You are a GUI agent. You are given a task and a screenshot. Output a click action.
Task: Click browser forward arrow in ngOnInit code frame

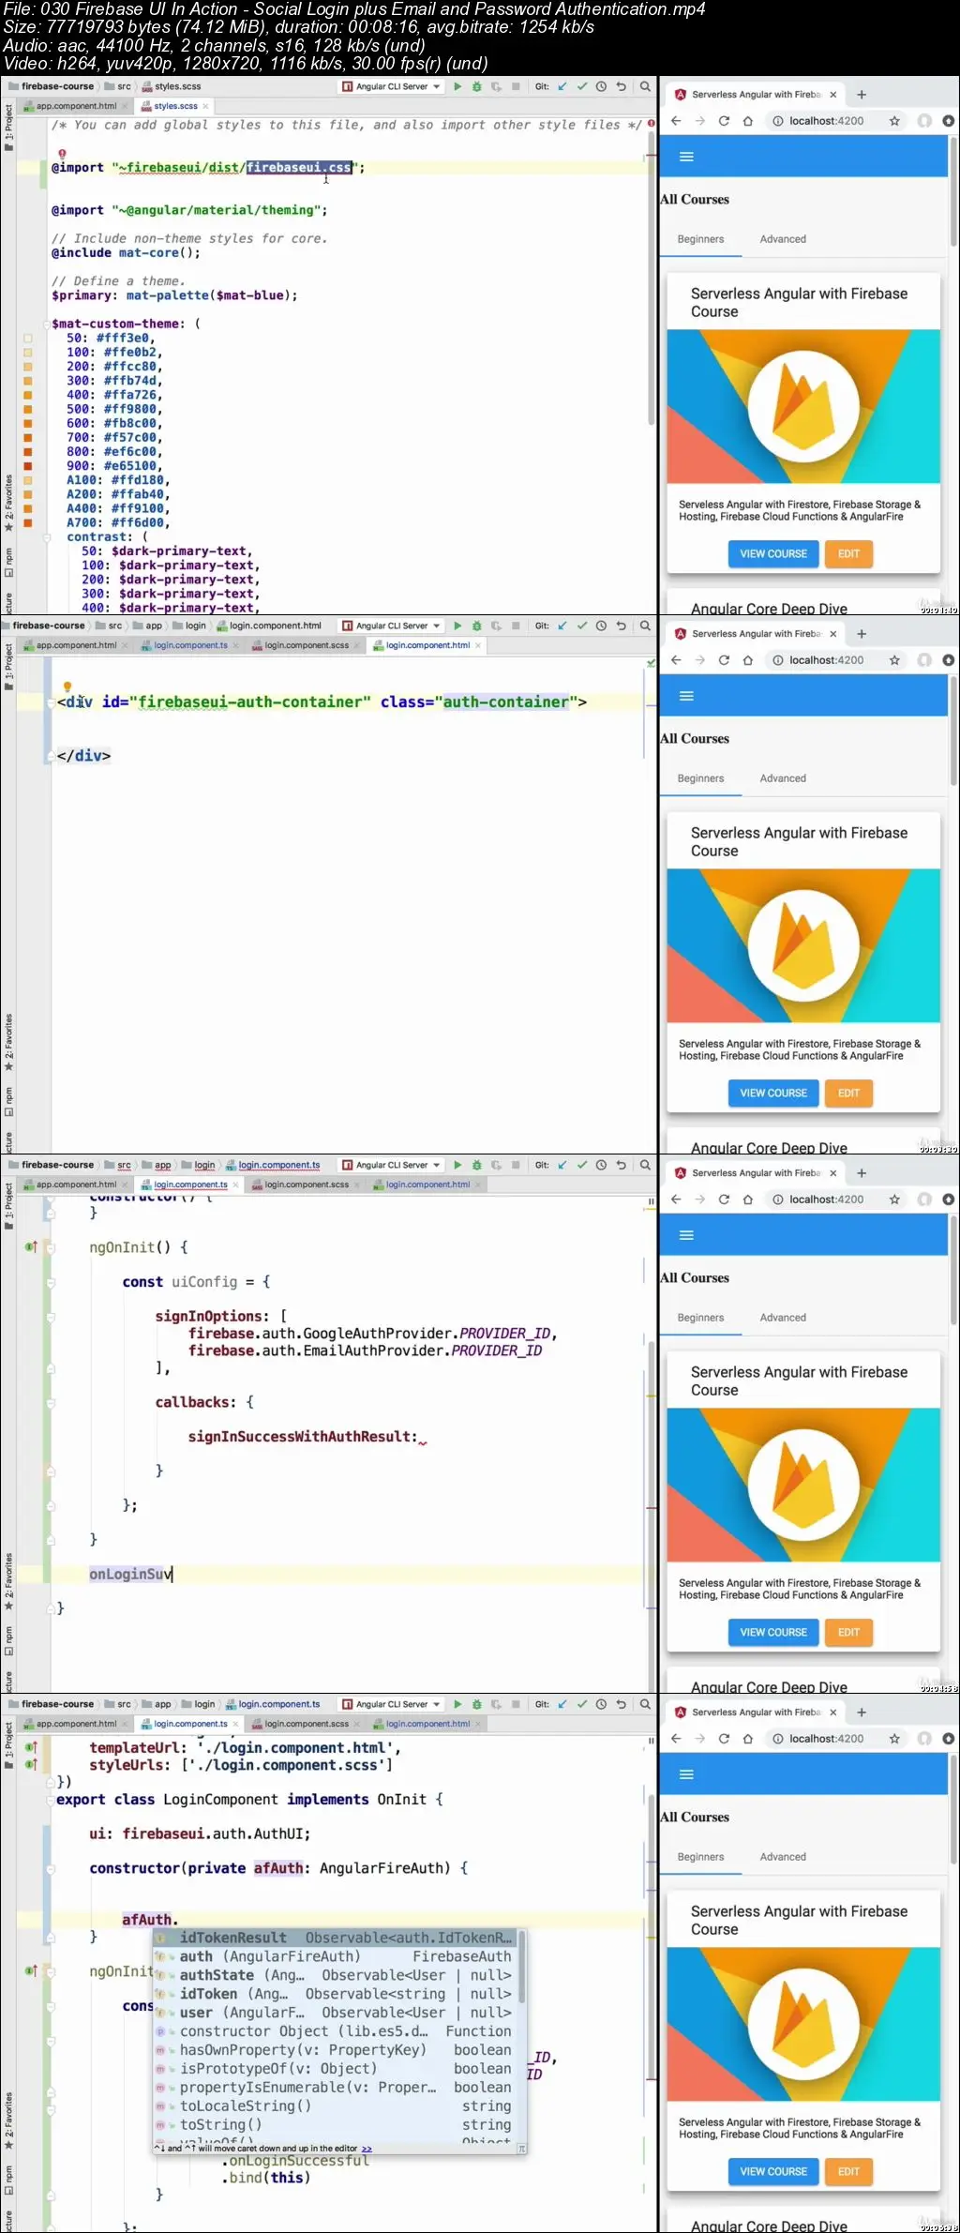pyautogui.click(x=699, y=1199)
